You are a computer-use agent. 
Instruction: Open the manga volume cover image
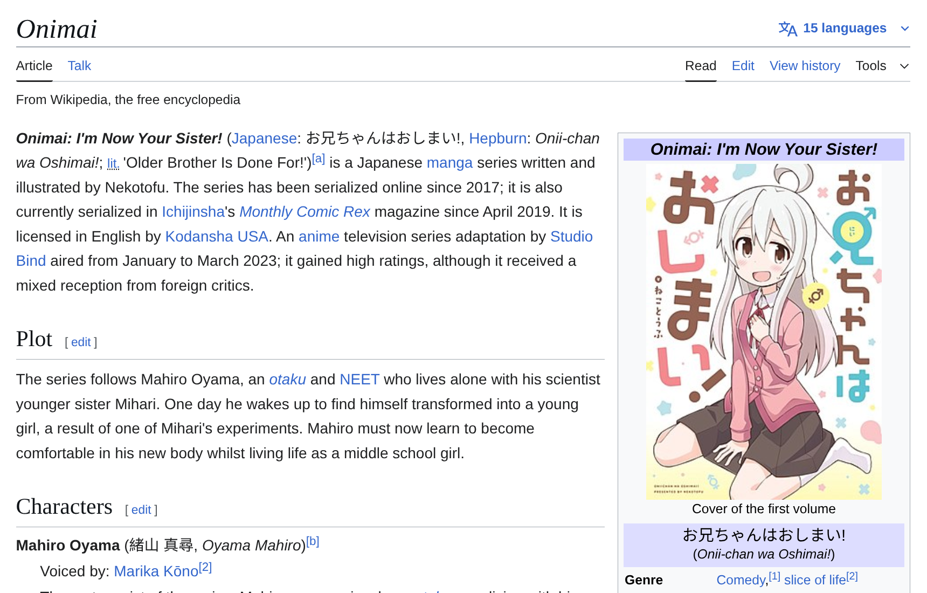click(x=763, y=332)
